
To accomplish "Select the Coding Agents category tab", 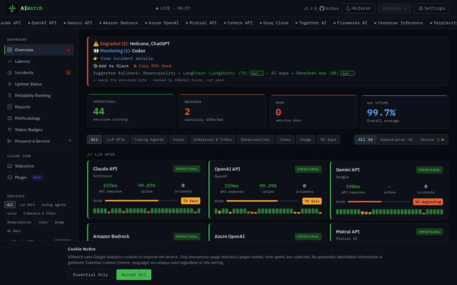I will [149, 140].
